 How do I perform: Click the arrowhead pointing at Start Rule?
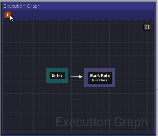[81, 77]
